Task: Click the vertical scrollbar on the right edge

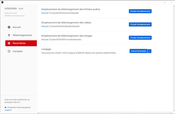Action: point(174,58)
